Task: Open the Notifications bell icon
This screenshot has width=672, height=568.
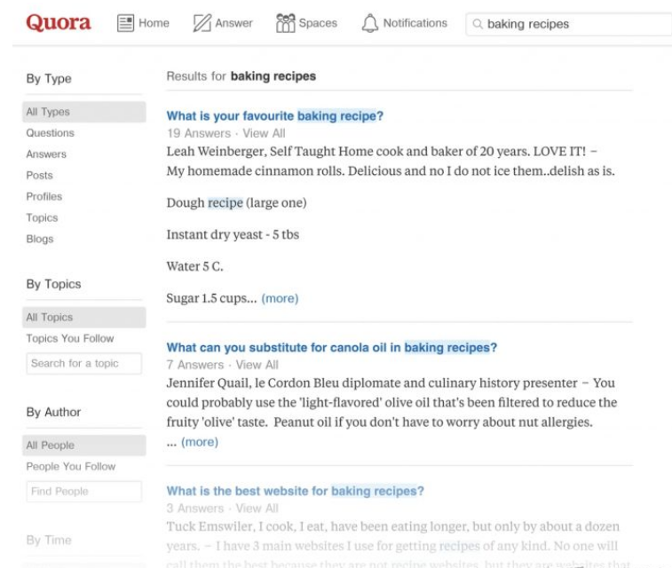Action: tap(370, 23)
